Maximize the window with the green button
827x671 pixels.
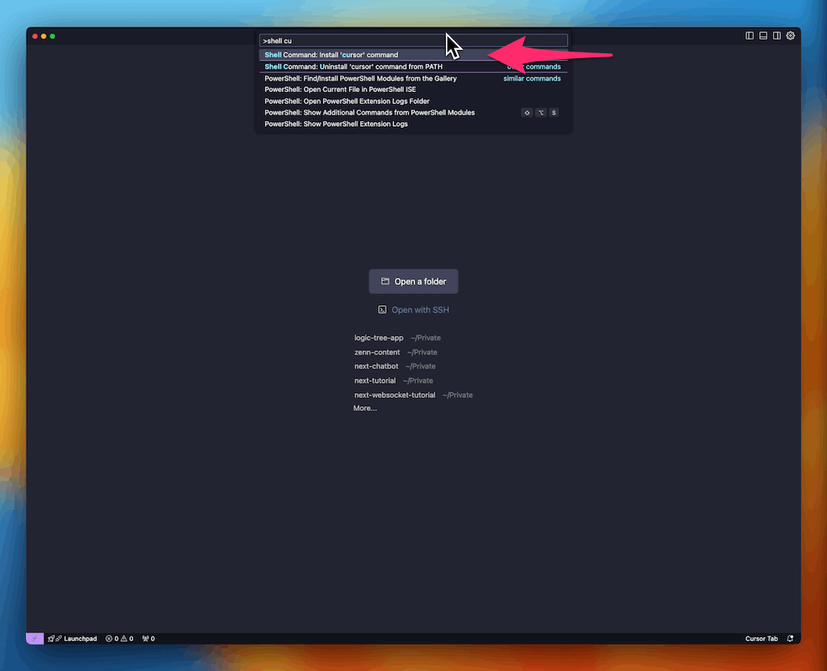[52, 36]
